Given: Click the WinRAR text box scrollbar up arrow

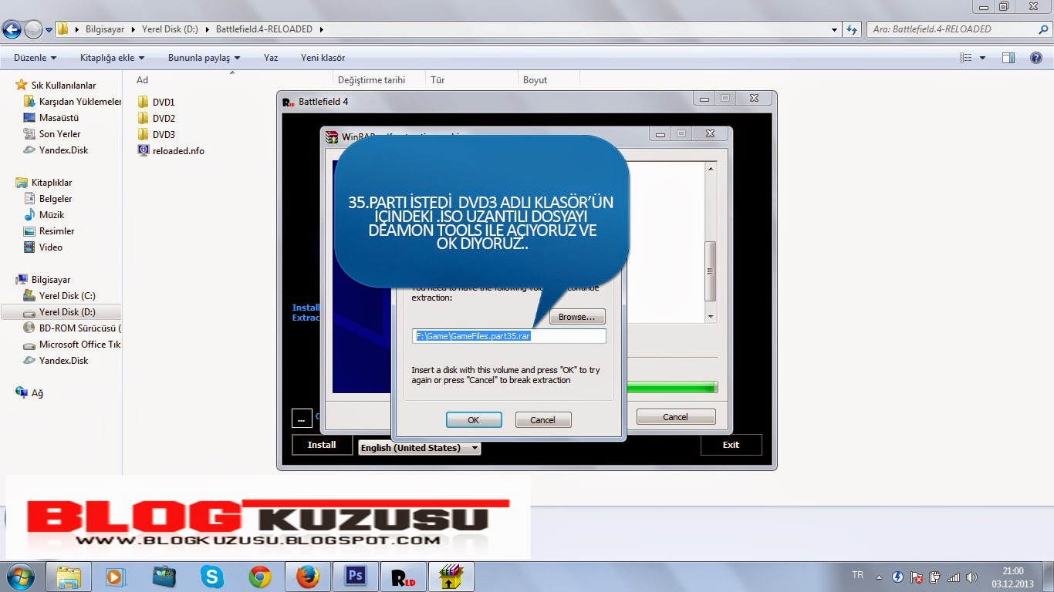Looking at the screenshot, I should pyautogui.click(x=711, y=168).
